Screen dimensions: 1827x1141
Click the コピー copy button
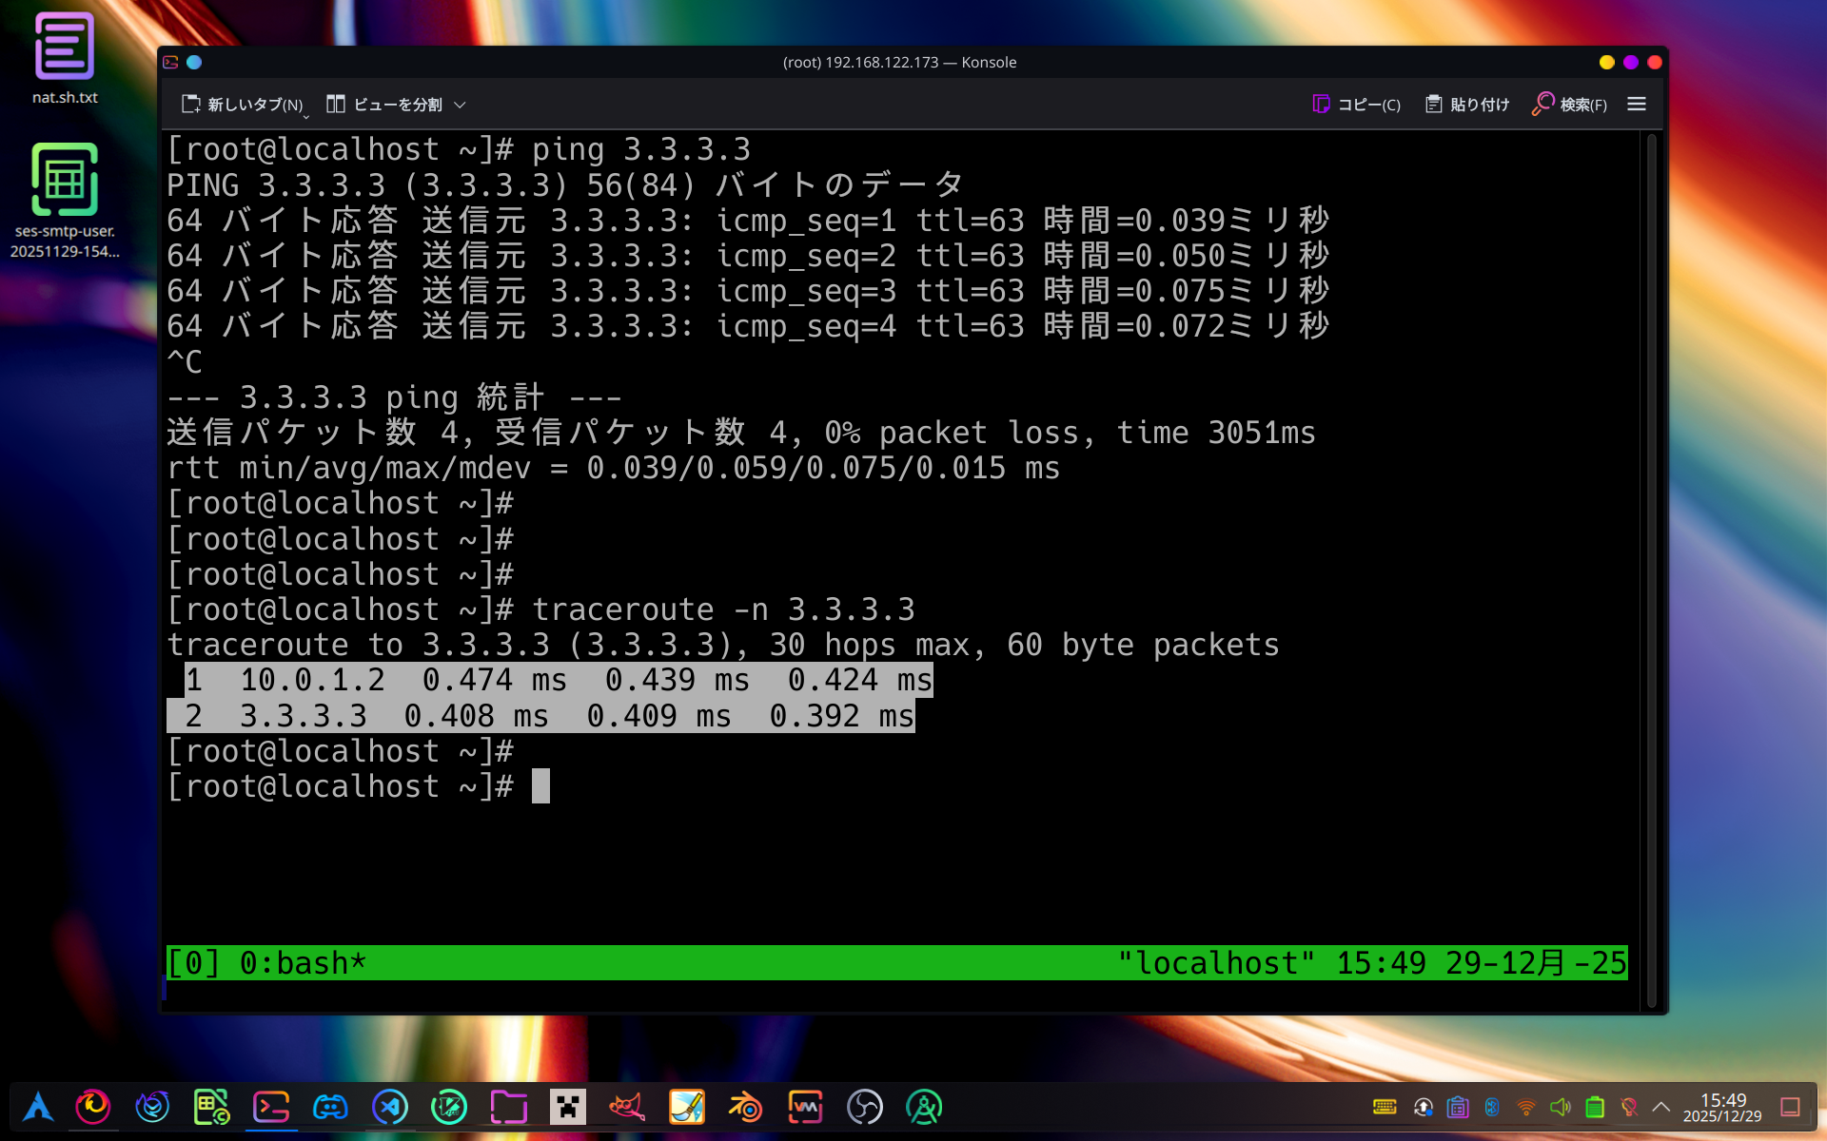[x=1356, y=105]
